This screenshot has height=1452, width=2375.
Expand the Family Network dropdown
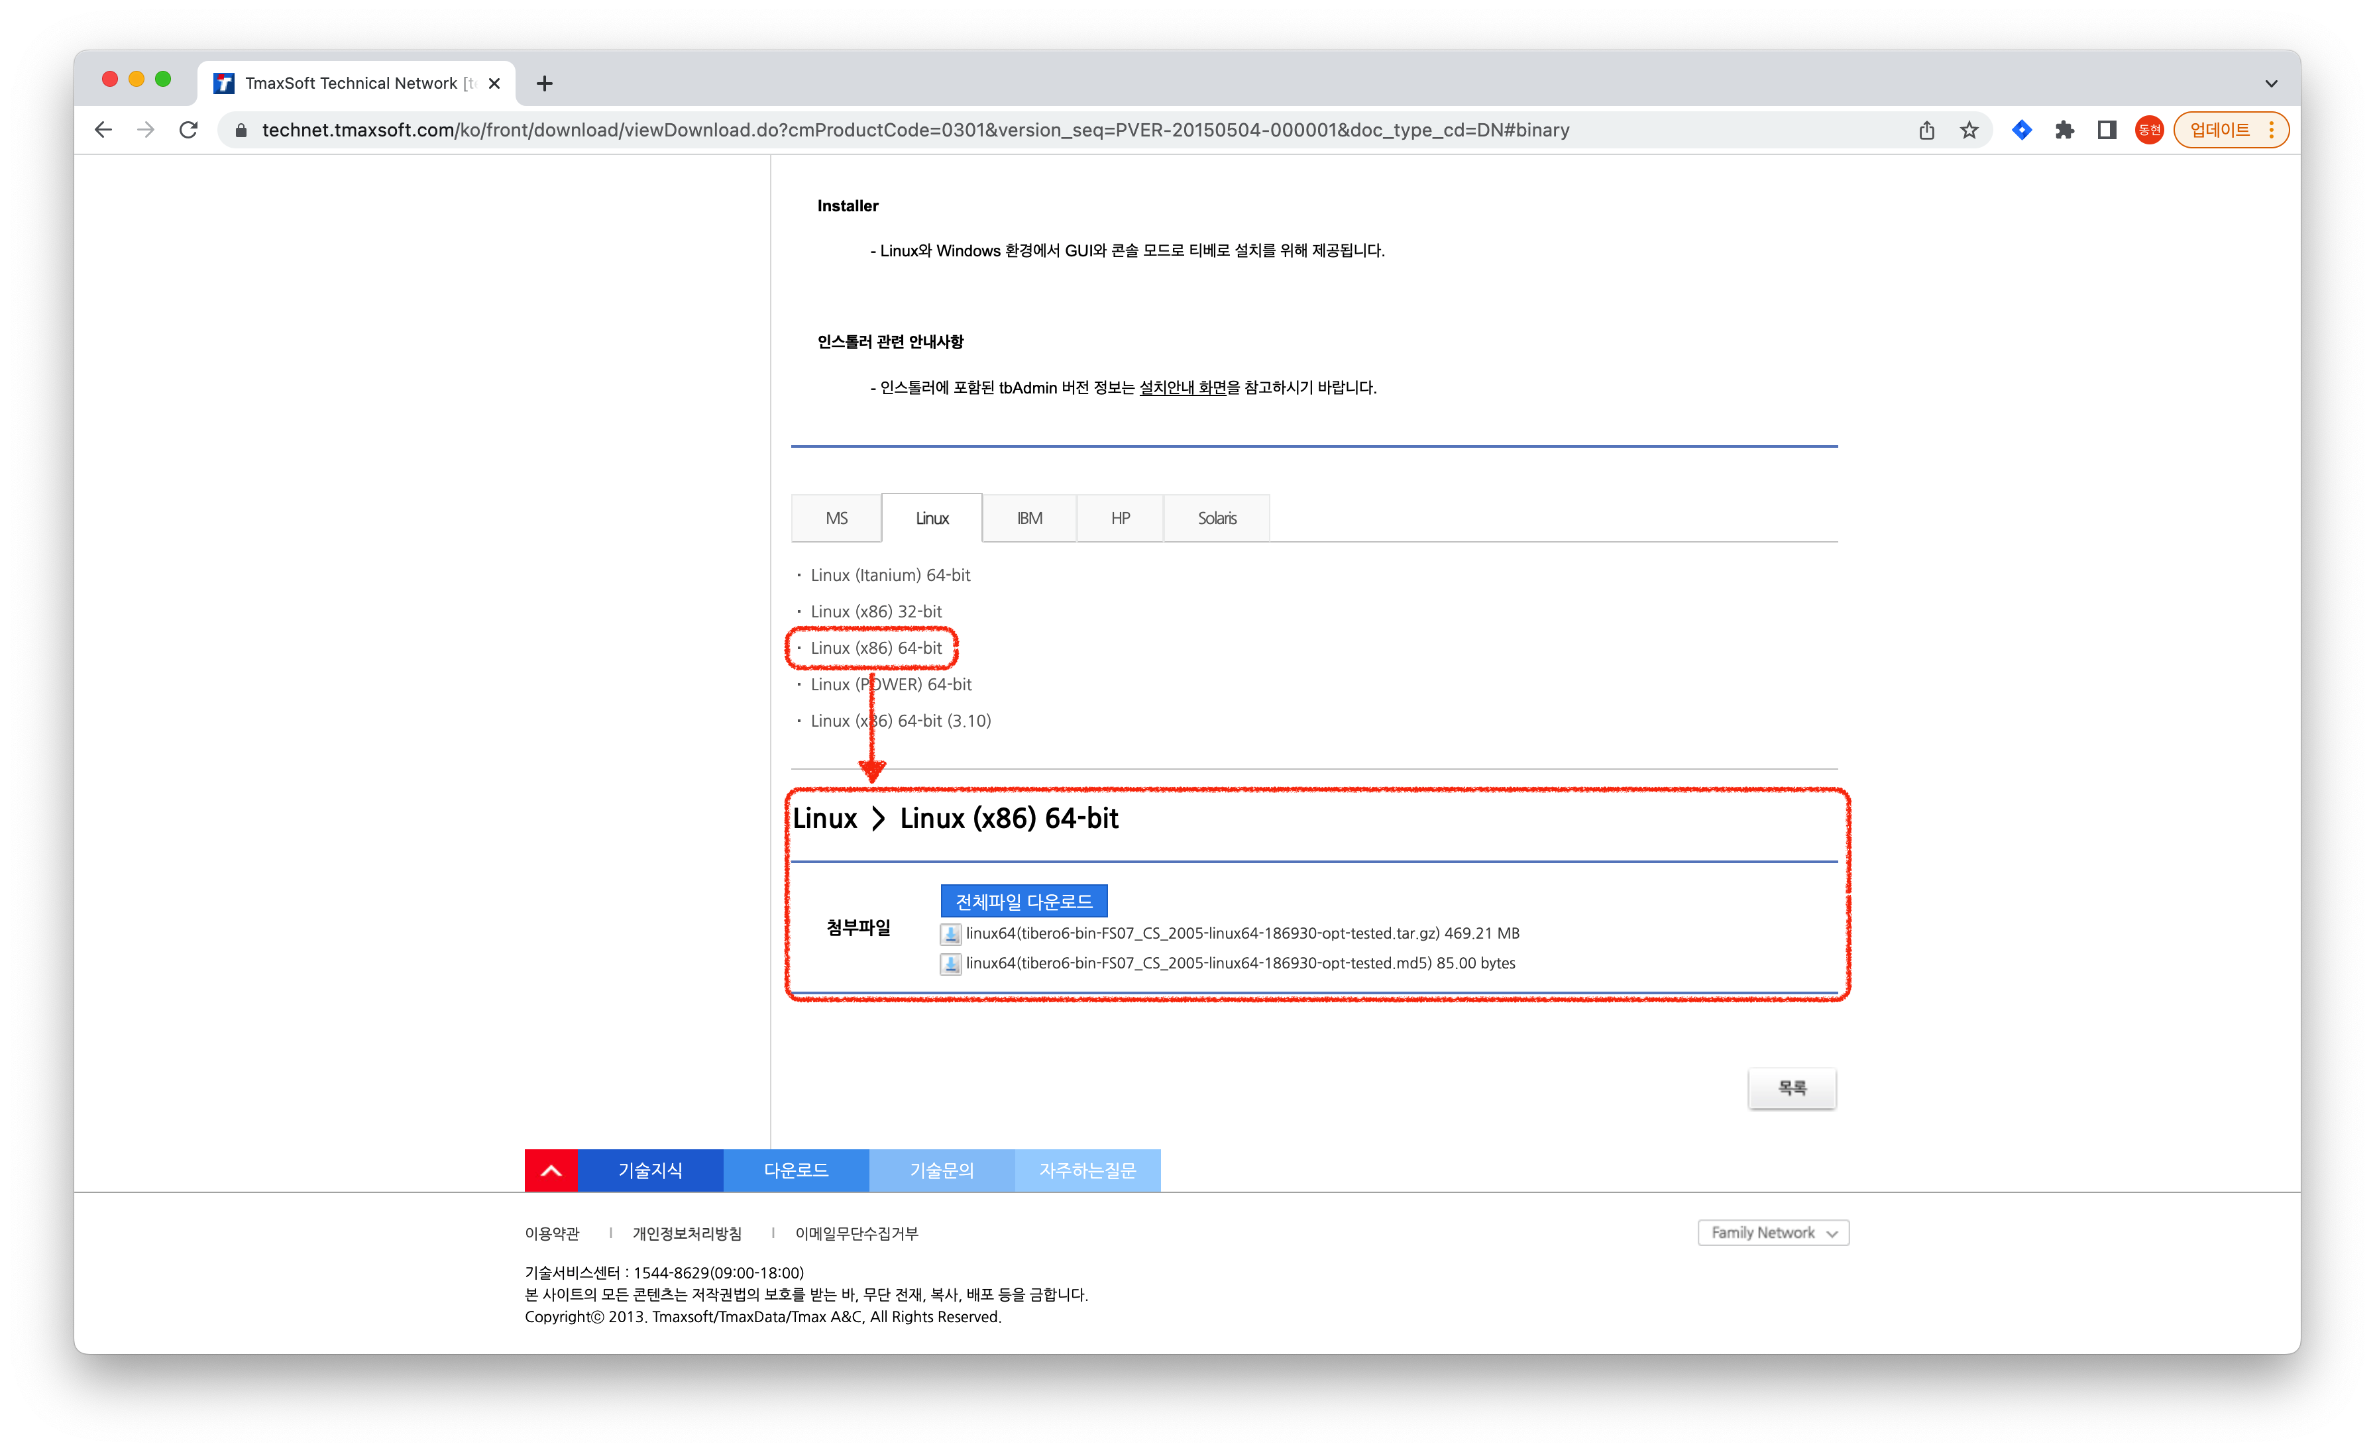point(1773,1233)
